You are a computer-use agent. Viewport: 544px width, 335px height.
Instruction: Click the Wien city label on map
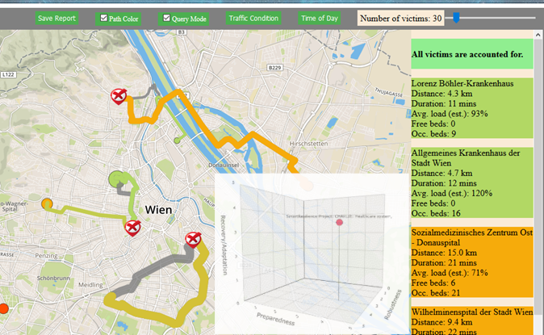click(158, 210)
